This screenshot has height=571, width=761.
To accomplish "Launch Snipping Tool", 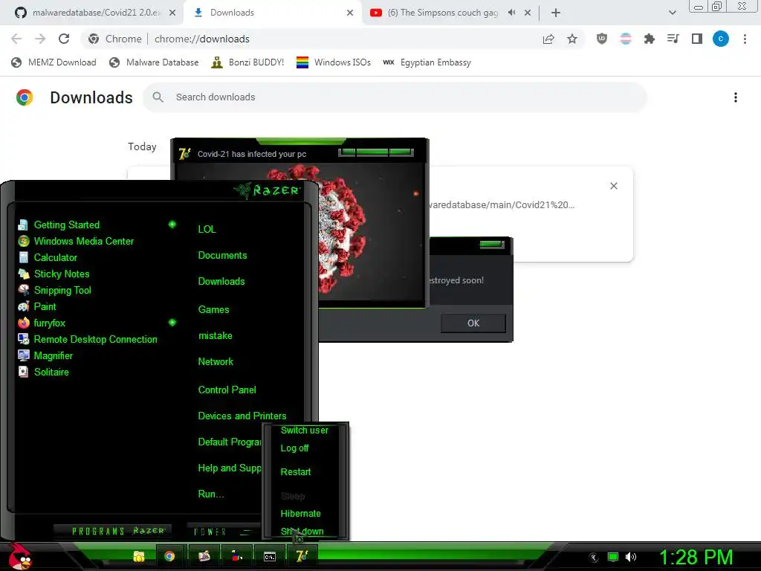I will 62,291.
